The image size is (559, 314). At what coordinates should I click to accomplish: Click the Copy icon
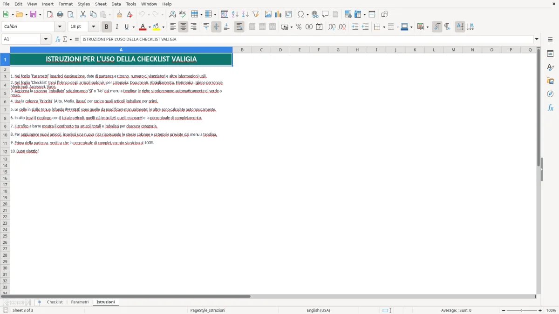tap(93, 14)
